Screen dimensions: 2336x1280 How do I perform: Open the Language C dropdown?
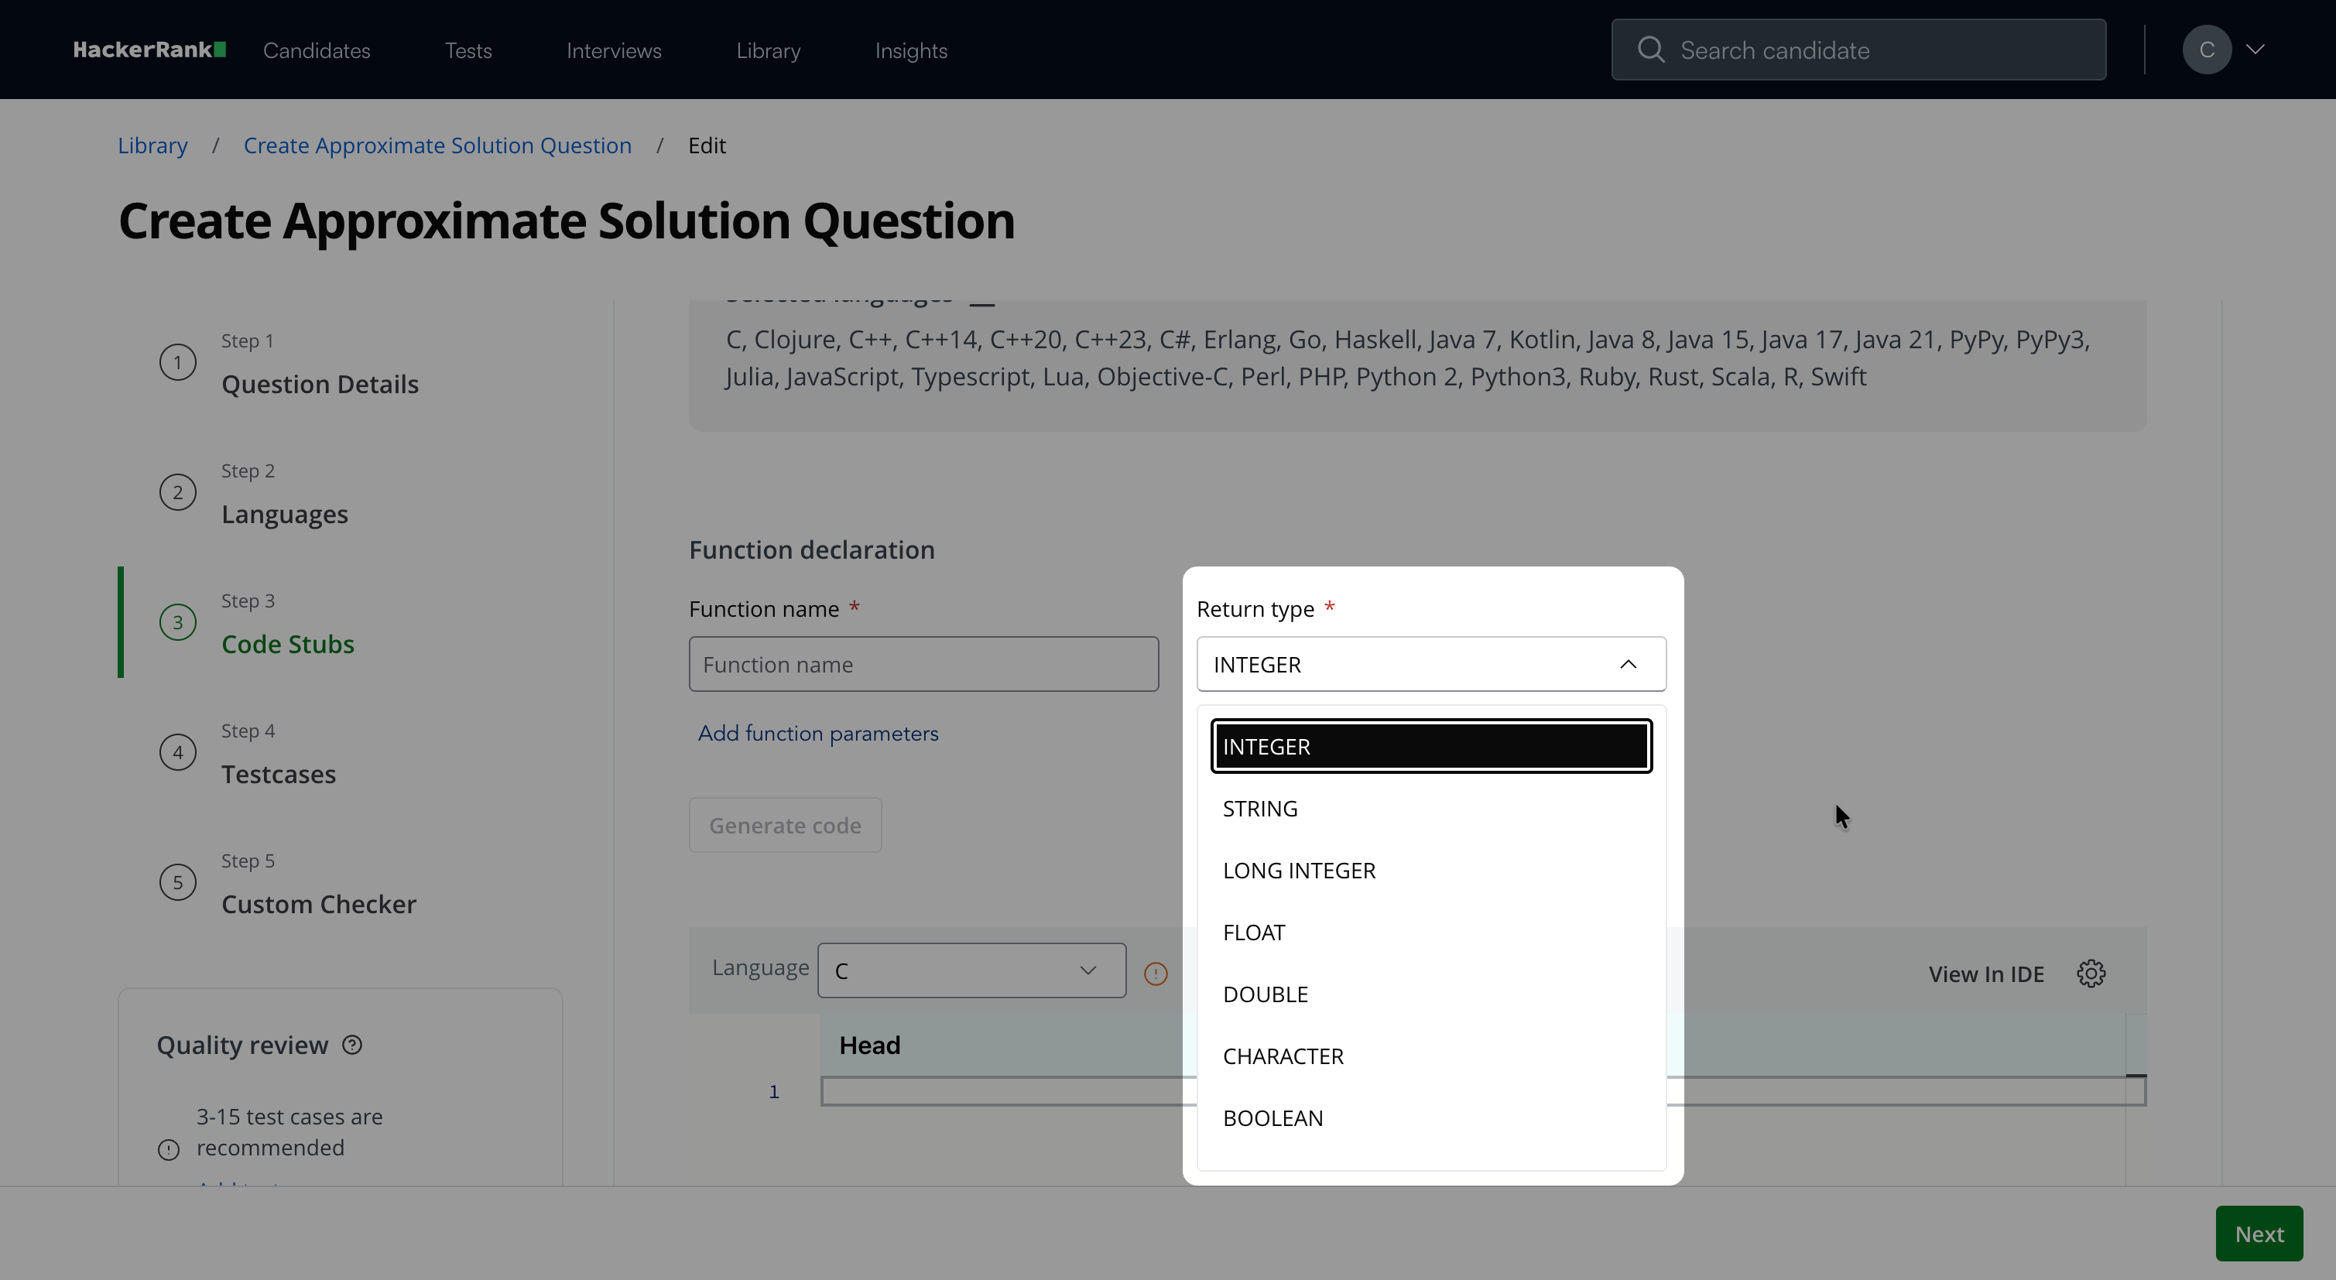pos(971,971)
